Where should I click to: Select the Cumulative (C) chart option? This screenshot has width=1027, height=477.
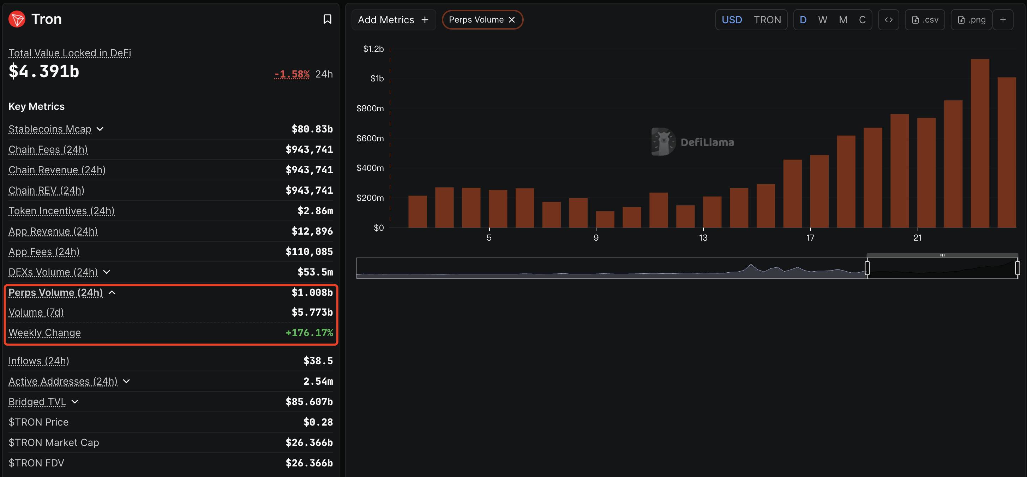tap(862, 20)
